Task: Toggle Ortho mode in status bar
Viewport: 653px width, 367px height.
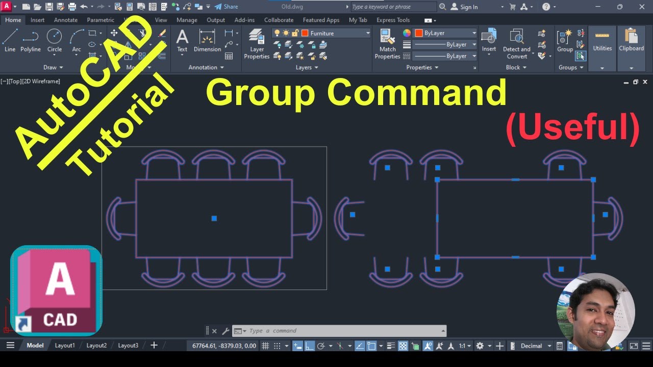Action: (x=309, y=346)
